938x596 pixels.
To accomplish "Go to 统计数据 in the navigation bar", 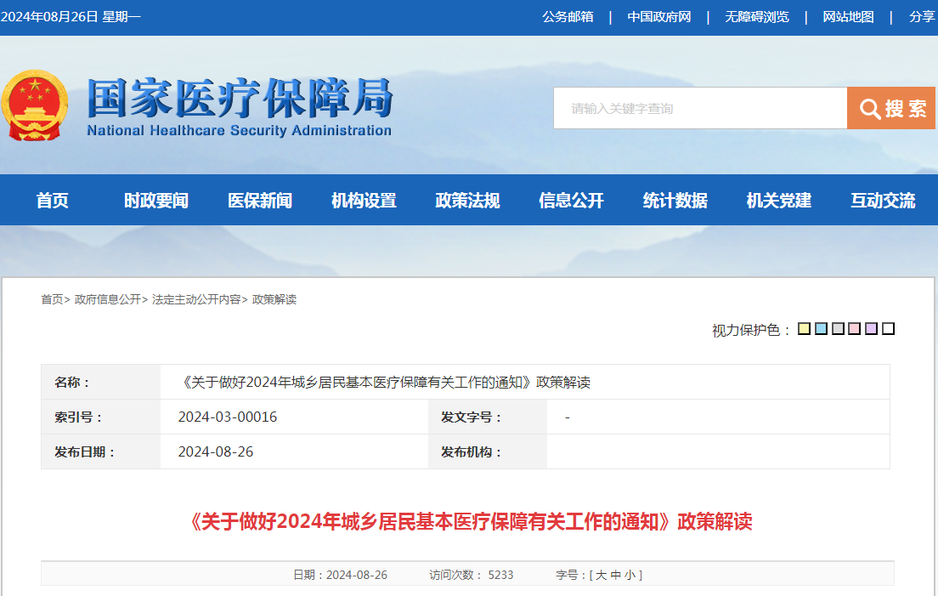I will click(675, 201).
